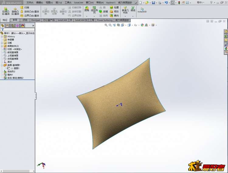Open the View Settings monitor icon
The image size is (228, 173).
153,25
